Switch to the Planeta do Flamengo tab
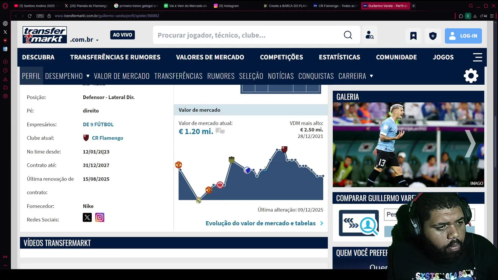 pos(86,6)
